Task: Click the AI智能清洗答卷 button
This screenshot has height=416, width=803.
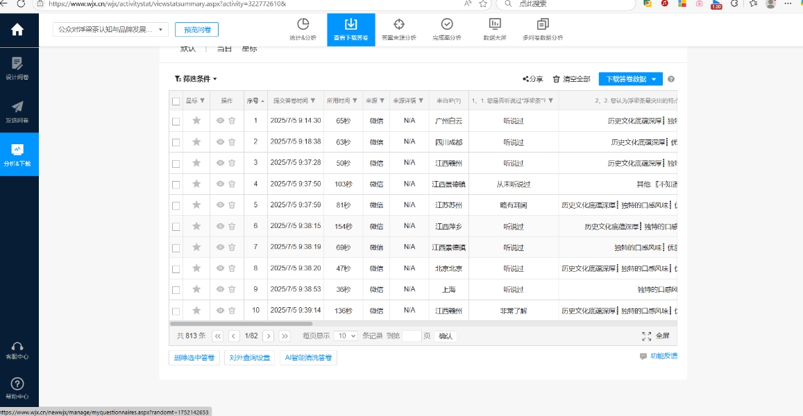Action: 308,358
